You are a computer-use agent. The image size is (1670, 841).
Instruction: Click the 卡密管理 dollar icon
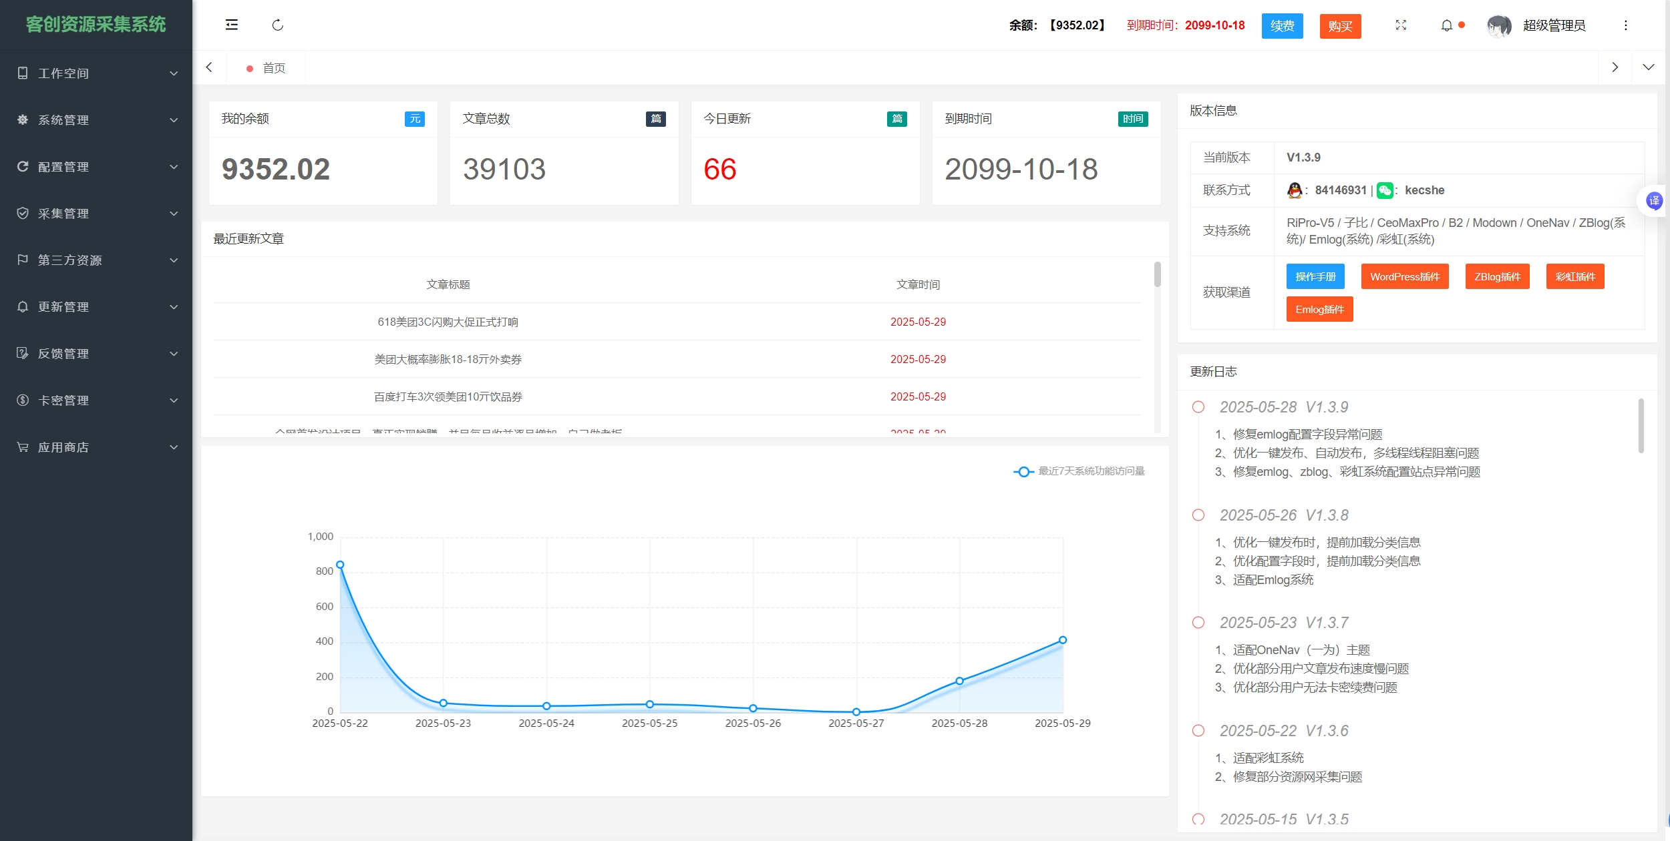click(23, 400)
